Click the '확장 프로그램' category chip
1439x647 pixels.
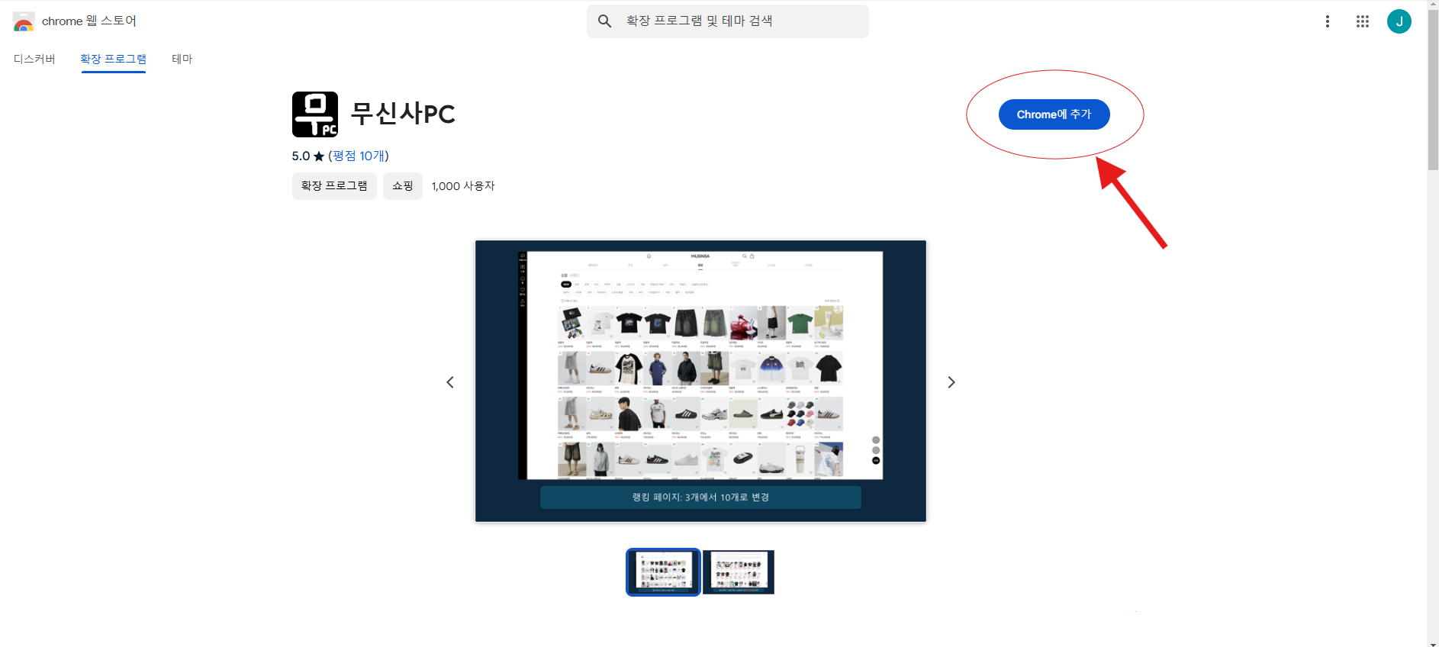pyautogui.click(x=334, y=185)
